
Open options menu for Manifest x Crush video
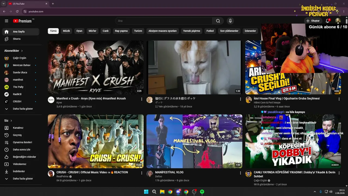pos(142,99)
